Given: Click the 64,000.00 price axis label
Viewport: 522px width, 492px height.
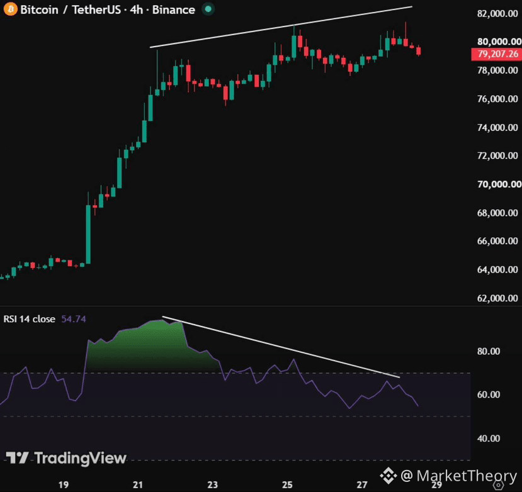Looking at the screenshot, I should pos(497,269).
